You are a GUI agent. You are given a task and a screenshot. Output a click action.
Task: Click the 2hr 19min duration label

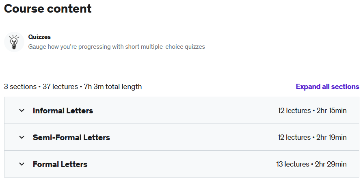point(331,137)
